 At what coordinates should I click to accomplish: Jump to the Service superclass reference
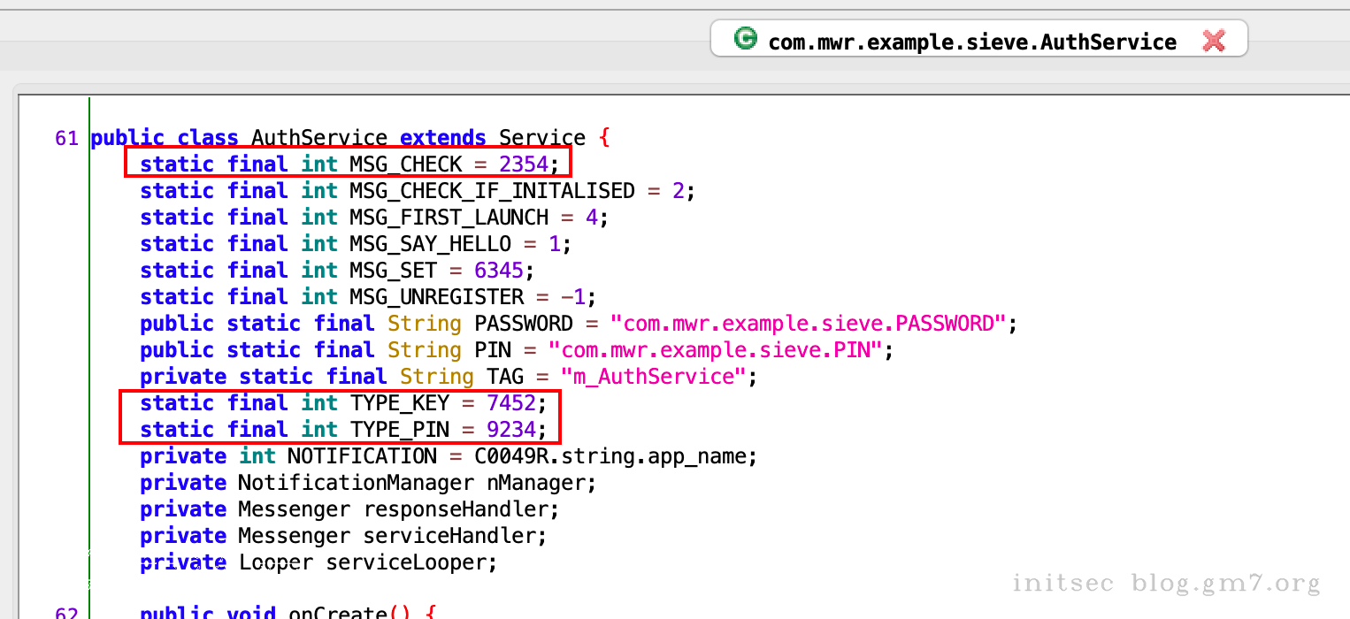(x=541, y=138)
